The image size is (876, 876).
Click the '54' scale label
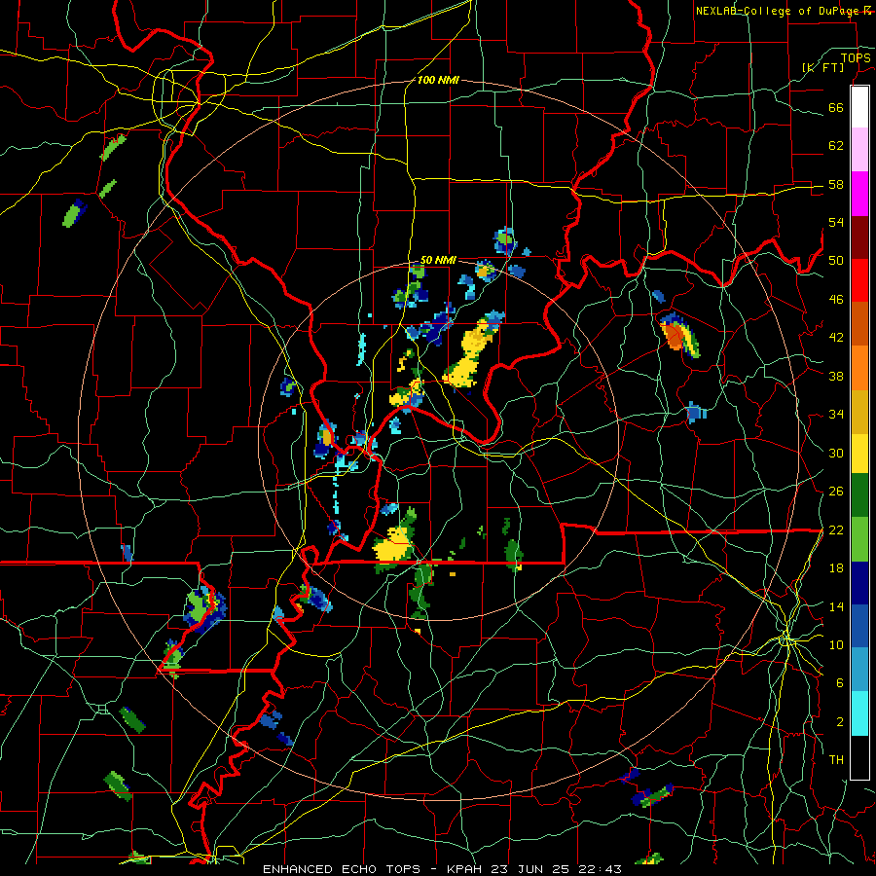(x=836, y=222)
